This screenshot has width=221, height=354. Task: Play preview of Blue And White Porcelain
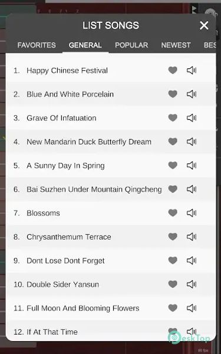click(x=192, y=94)
